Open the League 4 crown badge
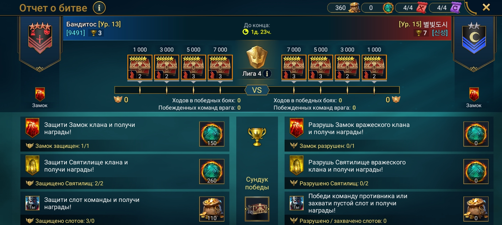 [x=257, y=57]
